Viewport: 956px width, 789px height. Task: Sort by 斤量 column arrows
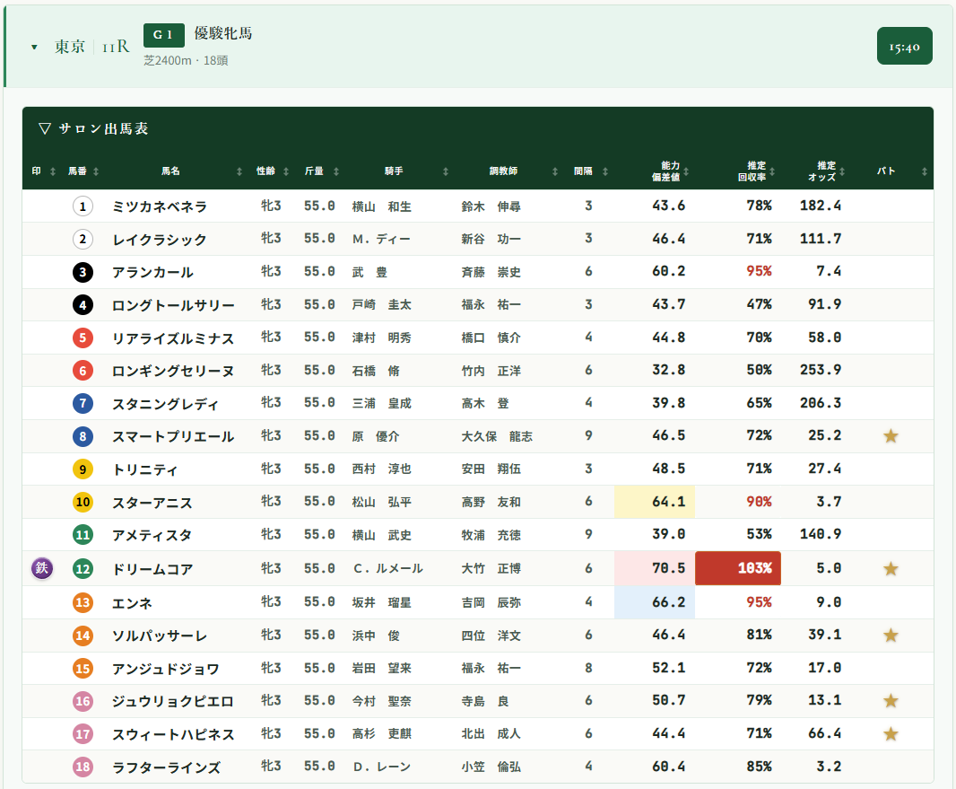point(336,171)
